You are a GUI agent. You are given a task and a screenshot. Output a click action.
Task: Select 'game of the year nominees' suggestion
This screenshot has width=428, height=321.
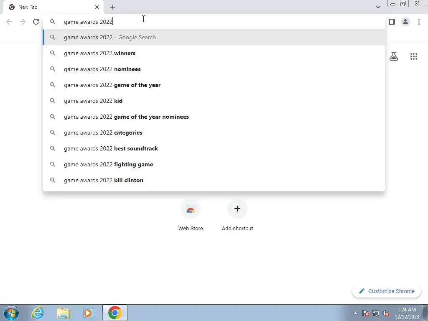pos(214,117)
